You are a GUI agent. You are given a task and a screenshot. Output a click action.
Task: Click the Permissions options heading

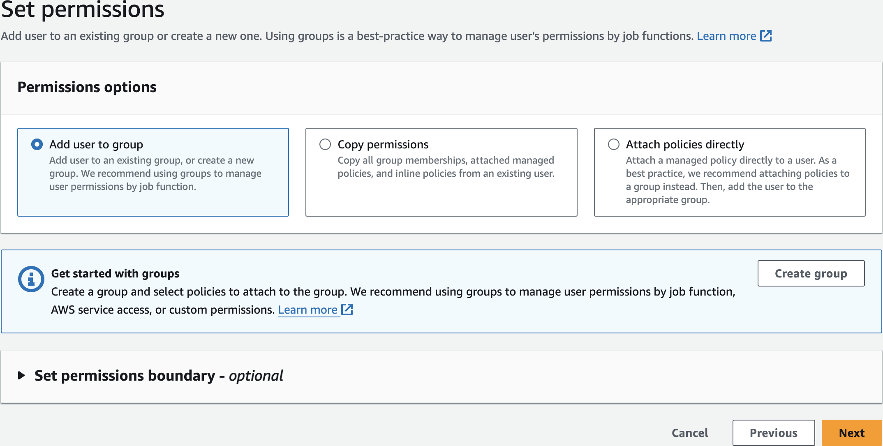(87, 87)
